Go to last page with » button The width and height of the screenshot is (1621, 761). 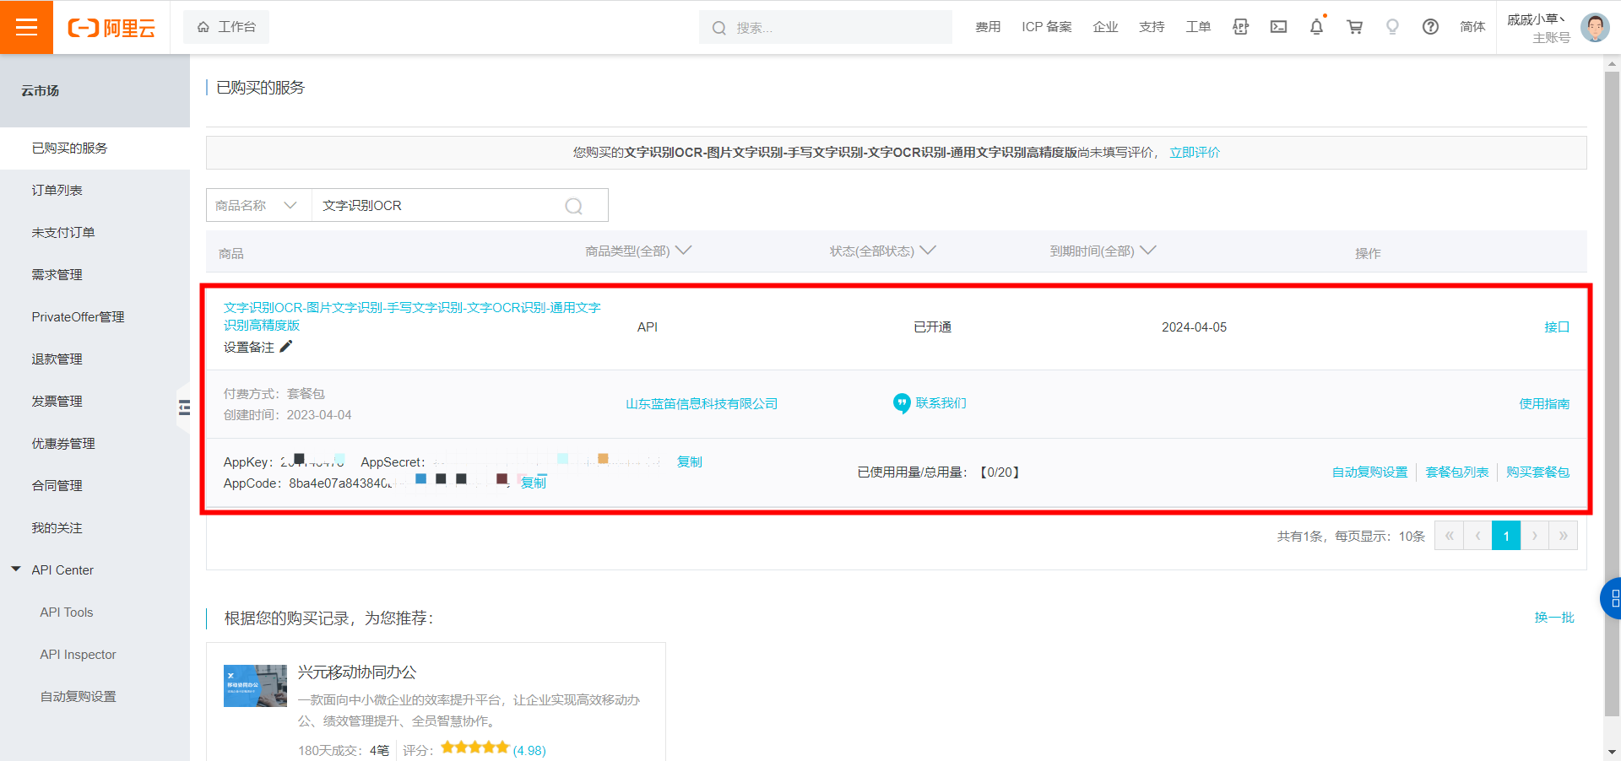[1564, 536]
